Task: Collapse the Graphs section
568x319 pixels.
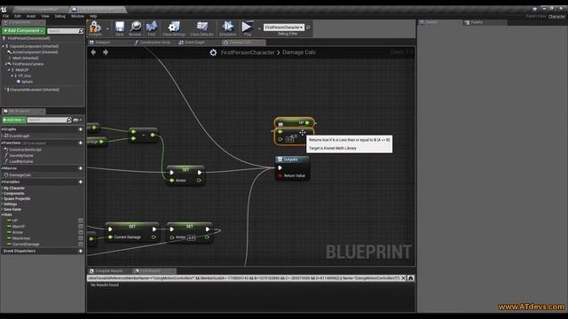Action: click(3, 129)
